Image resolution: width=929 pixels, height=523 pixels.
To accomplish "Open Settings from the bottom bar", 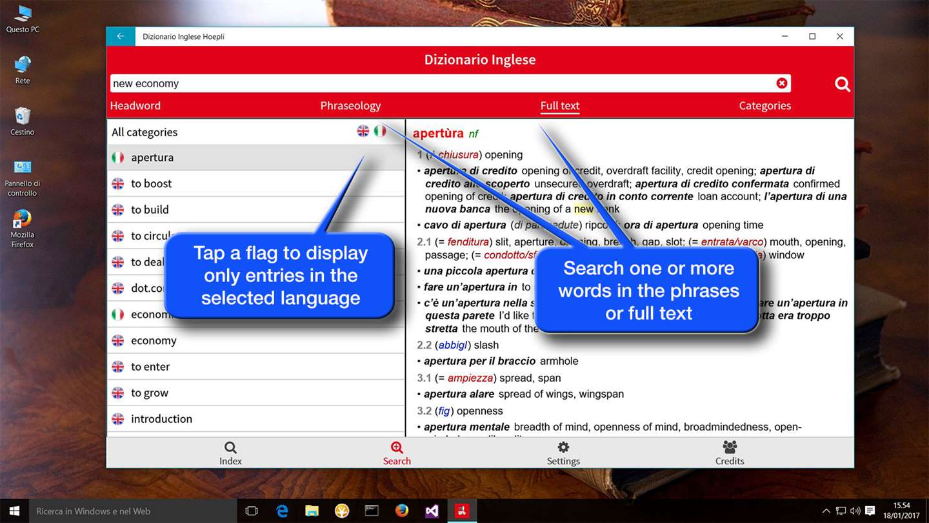I will [x=563, y=453].
